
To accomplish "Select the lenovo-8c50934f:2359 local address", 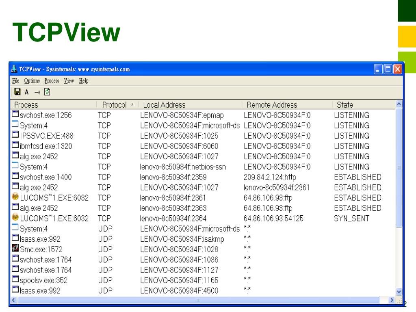I will point(173,177).
